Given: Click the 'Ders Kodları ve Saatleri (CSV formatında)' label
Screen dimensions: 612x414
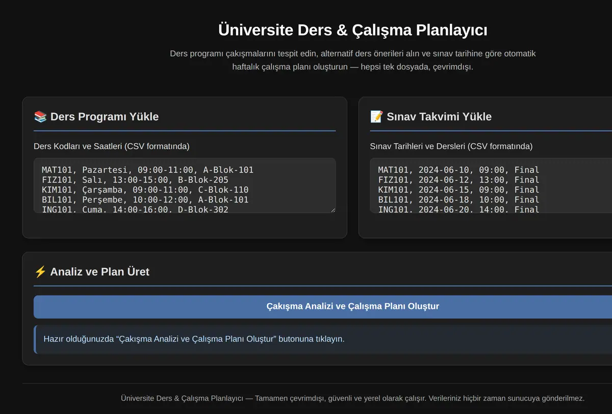Looking at the screenshot, I should pyautogui.click(x=112, y=147).
